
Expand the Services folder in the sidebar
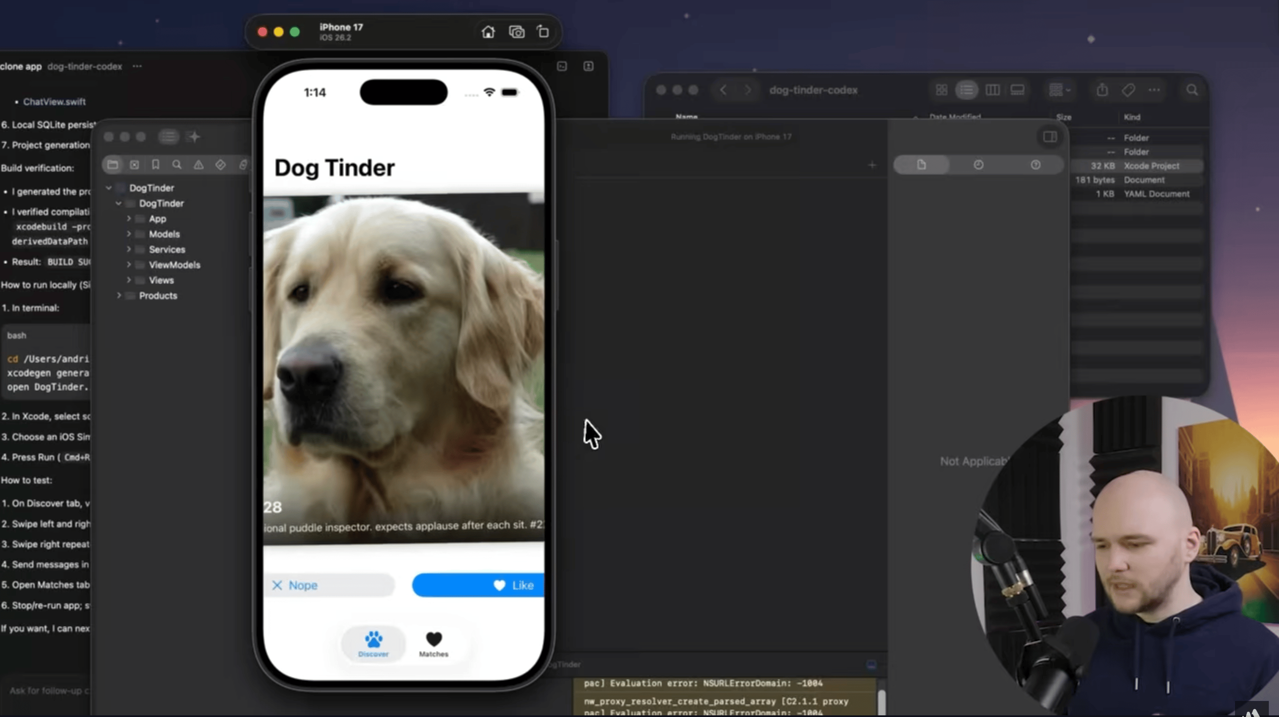point(129,249)
